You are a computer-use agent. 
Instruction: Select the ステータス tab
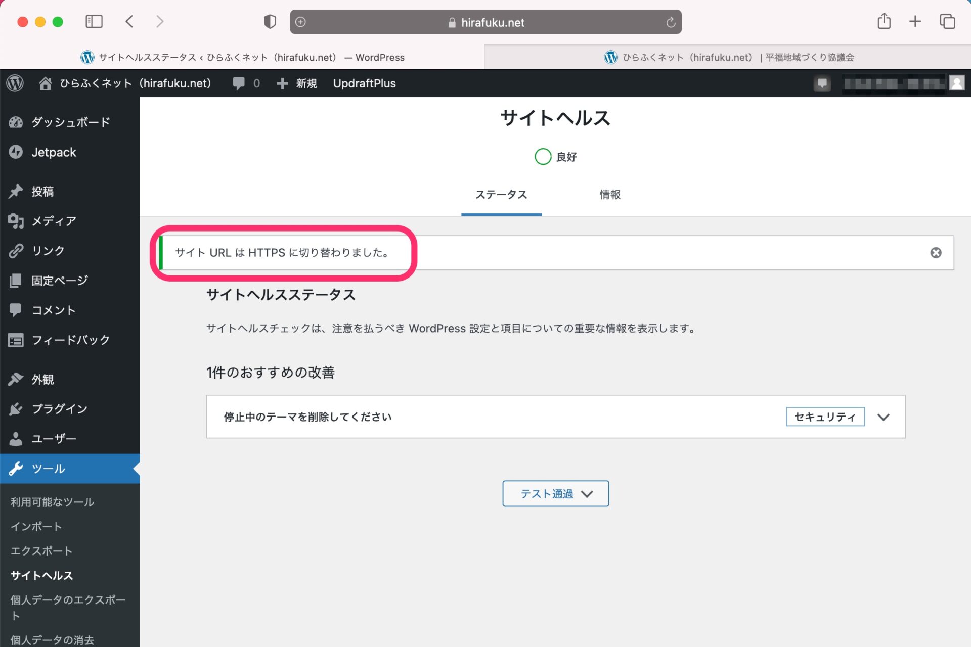(x=501, y=195)
